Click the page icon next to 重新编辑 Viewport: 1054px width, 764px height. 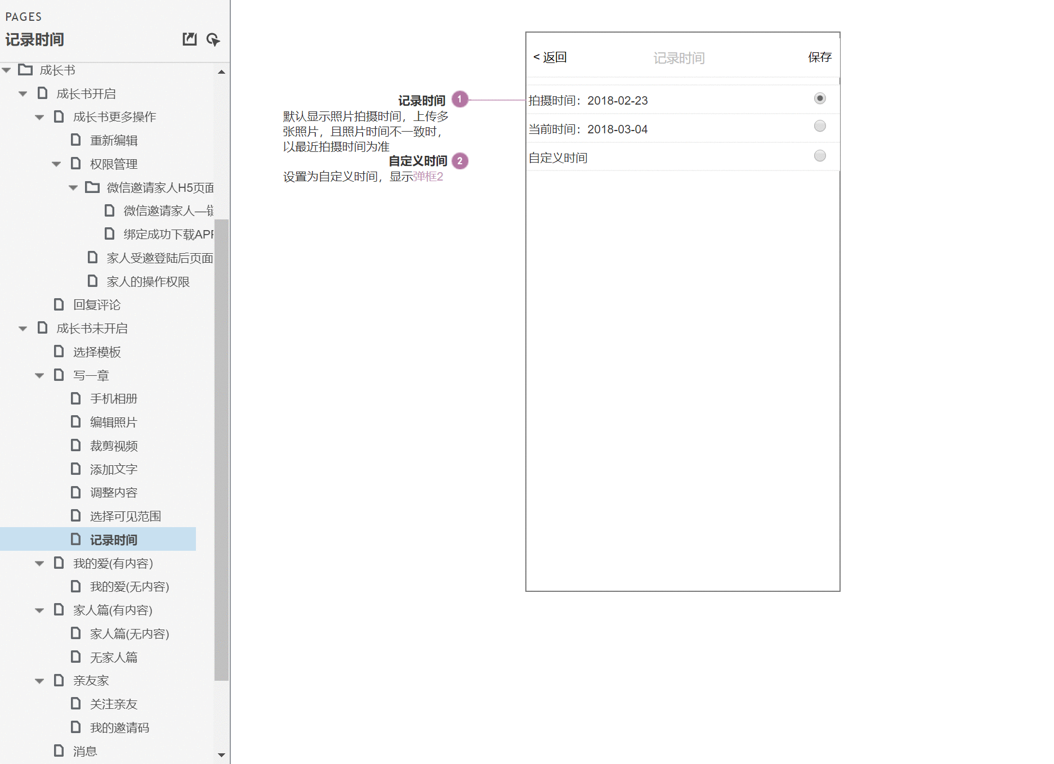[76, 140]
